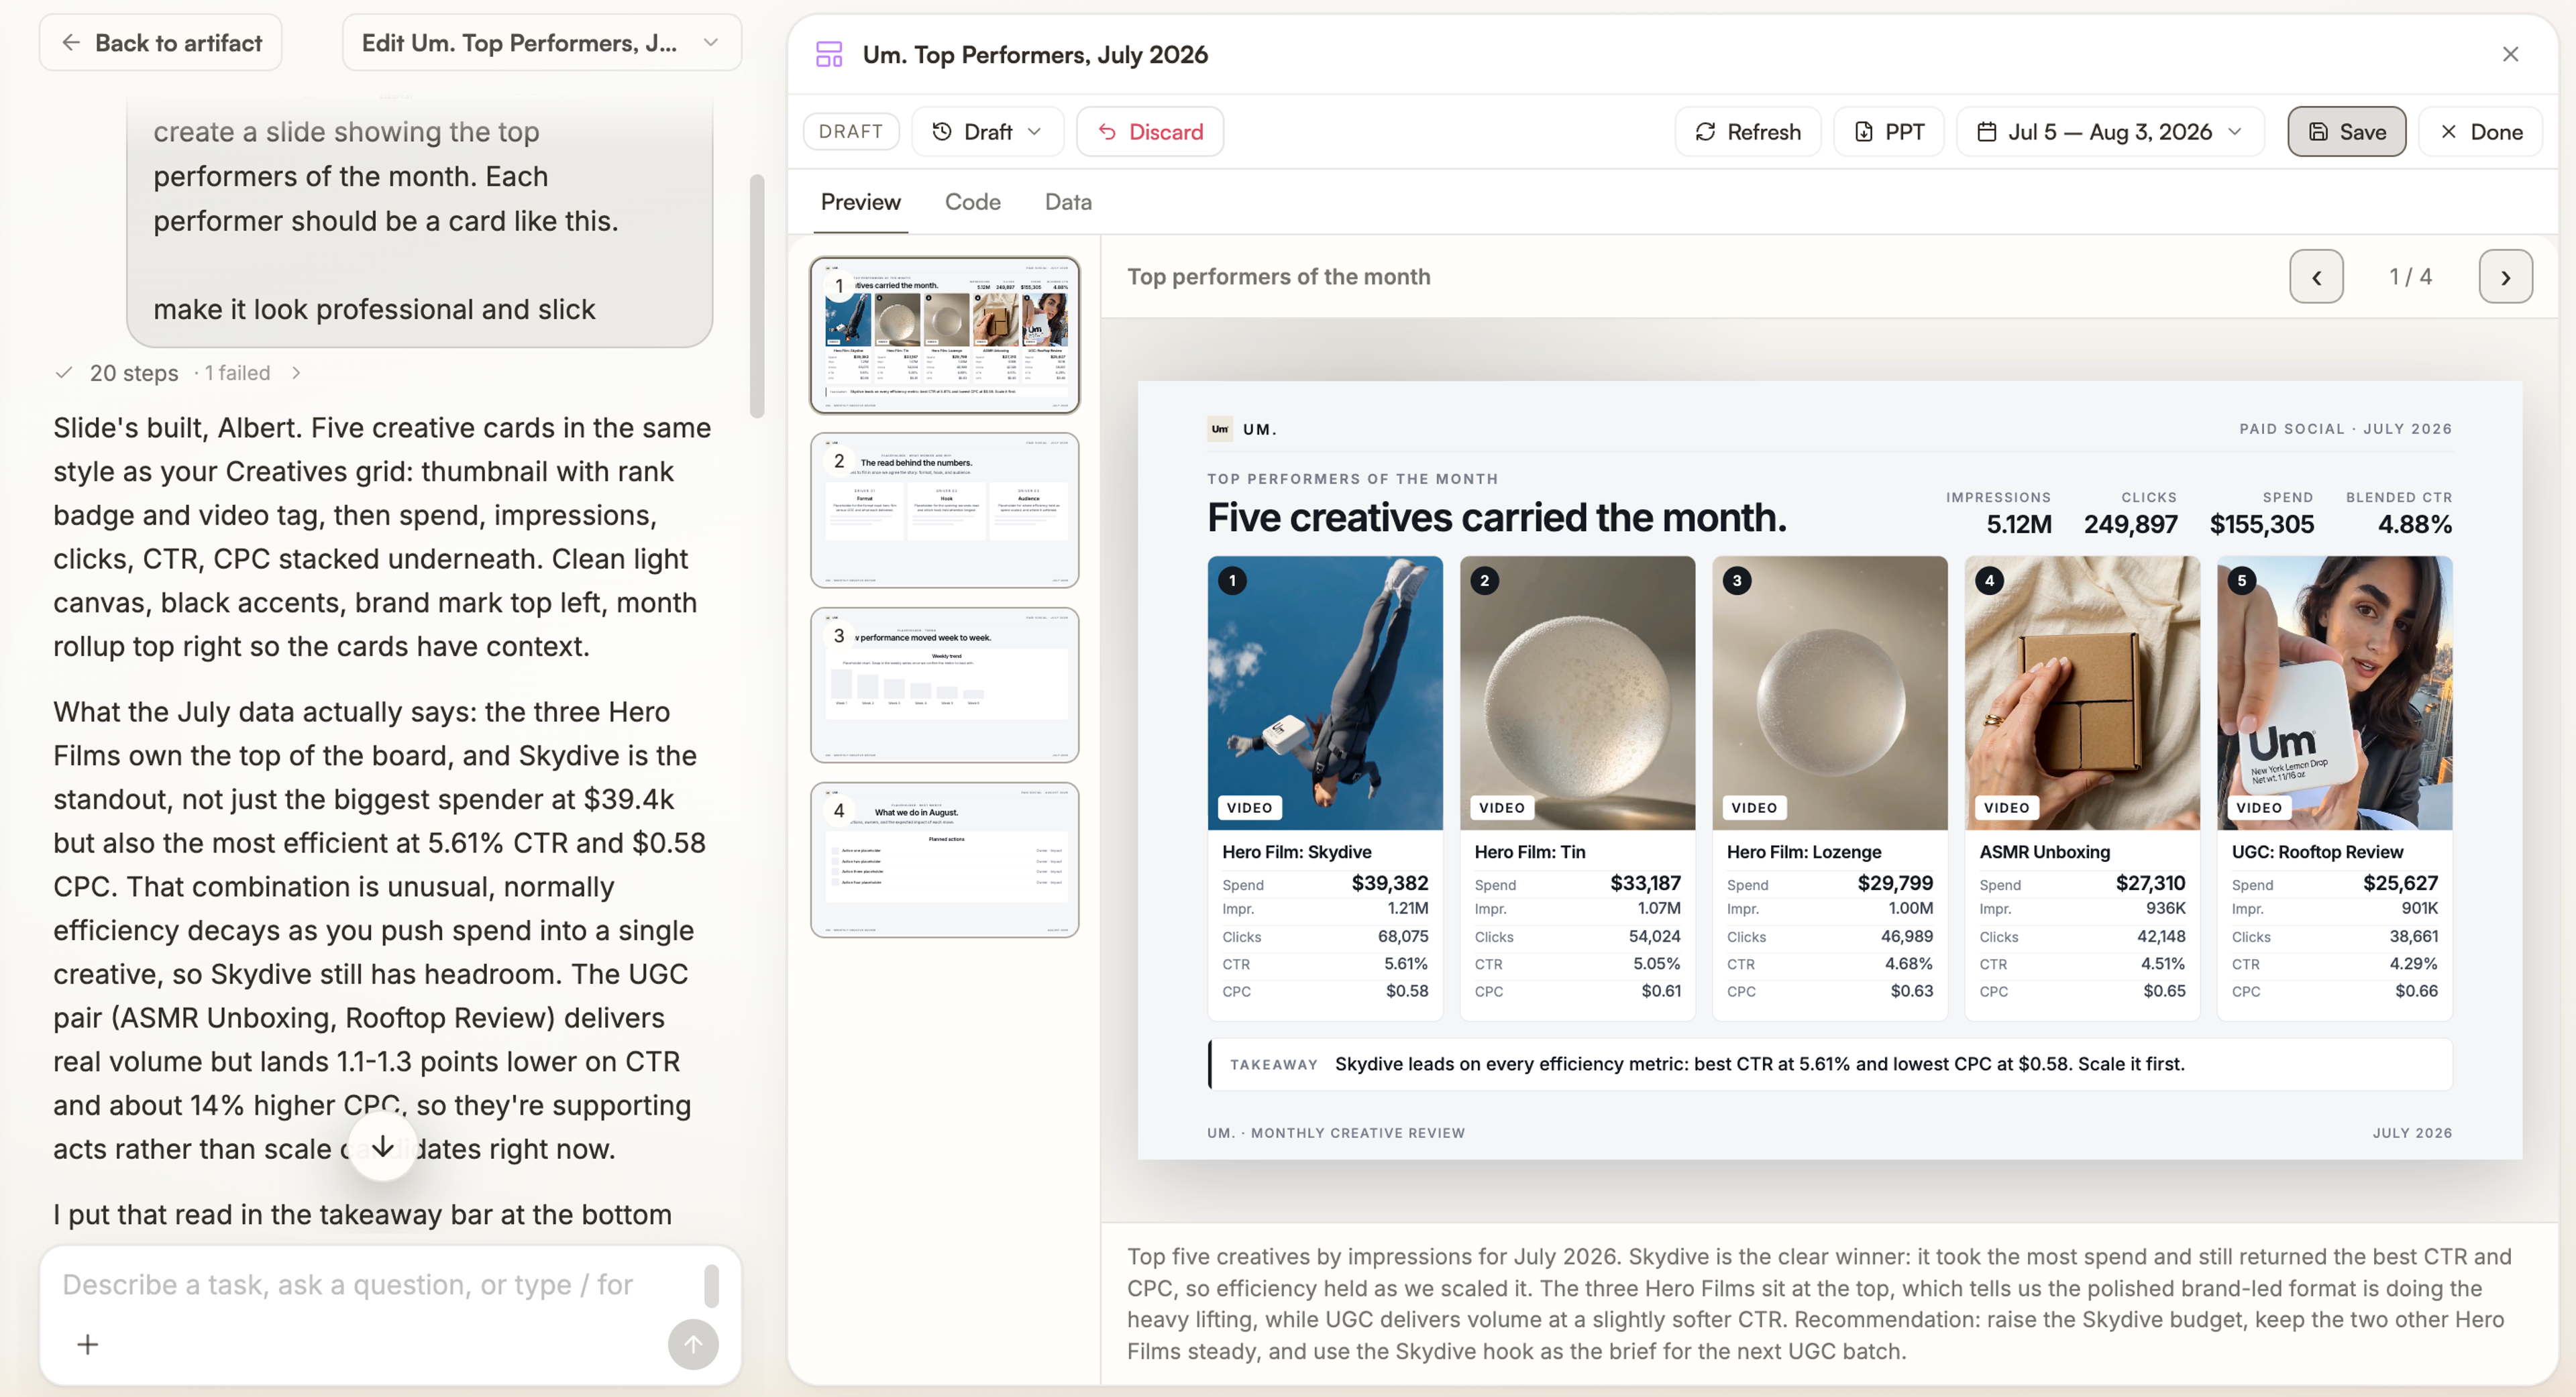Go to the previous slide with left chevron
This screenshot has height=1397, width=2576.
2316,276
